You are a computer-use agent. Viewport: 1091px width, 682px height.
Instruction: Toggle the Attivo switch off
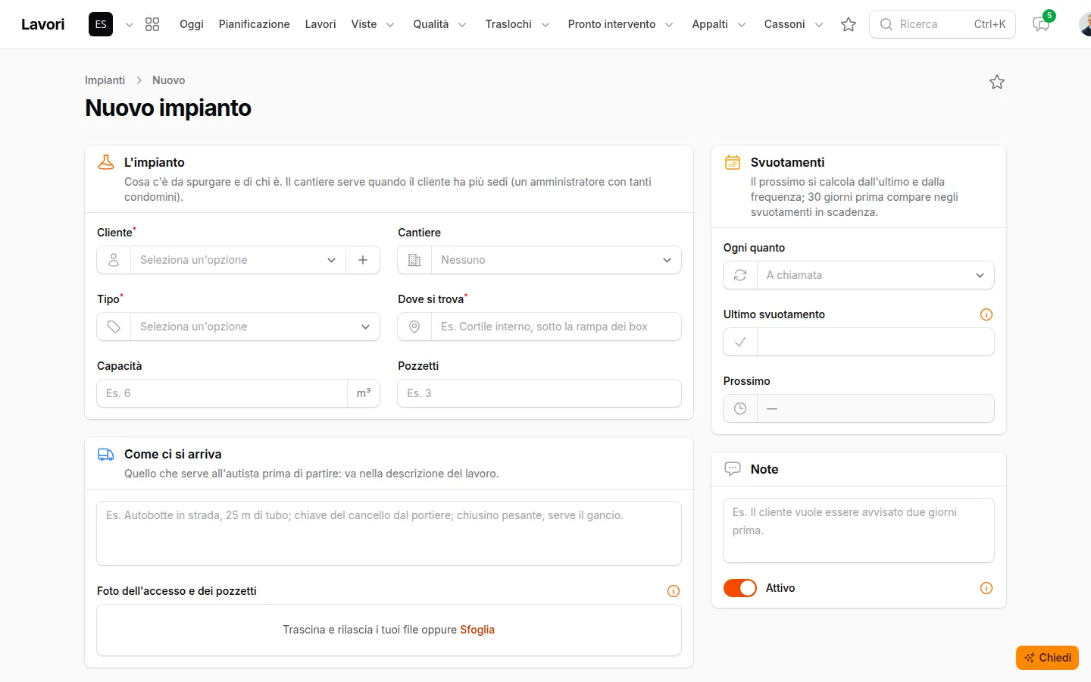[740, 588]
